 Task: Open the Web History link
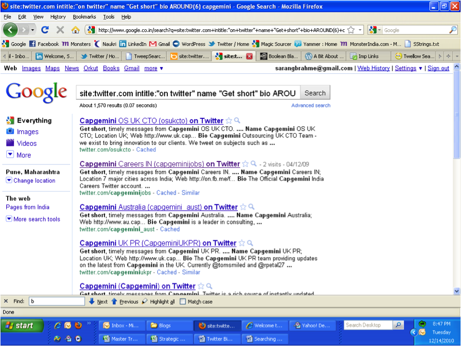click(x=373, y=69)
